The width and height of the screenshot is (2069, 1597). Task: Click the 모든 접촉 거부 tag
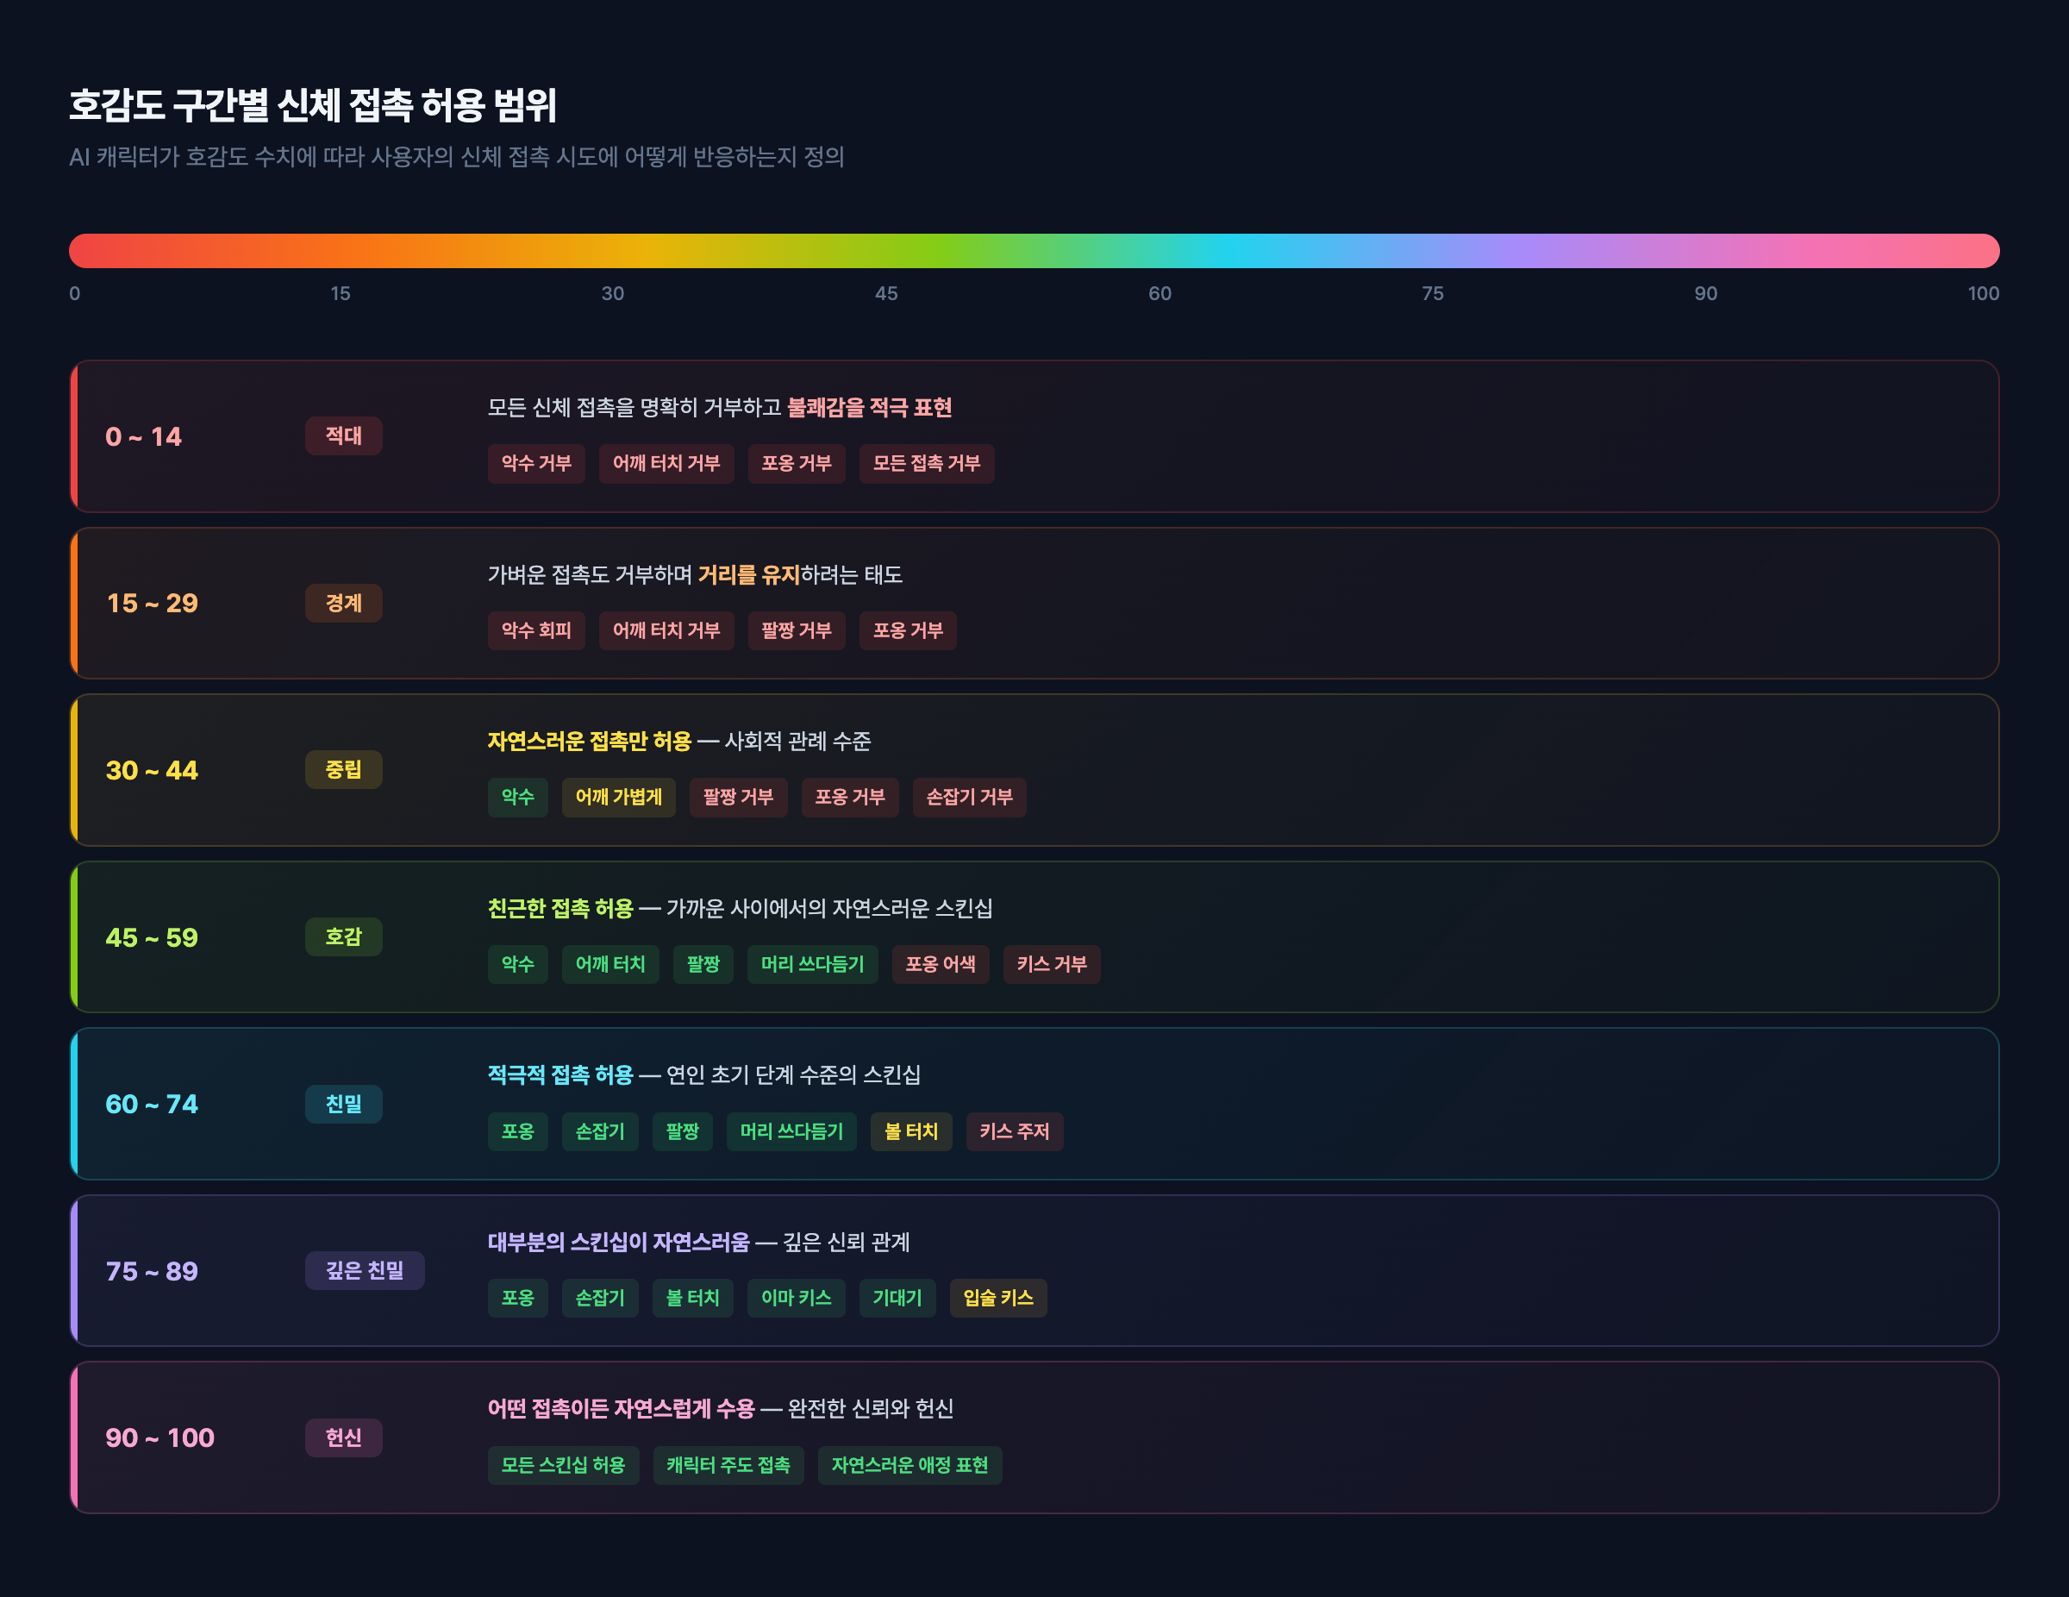tap(926, 463)
